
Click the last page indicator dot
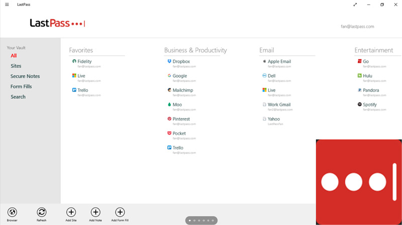click(x=213, y=220)
